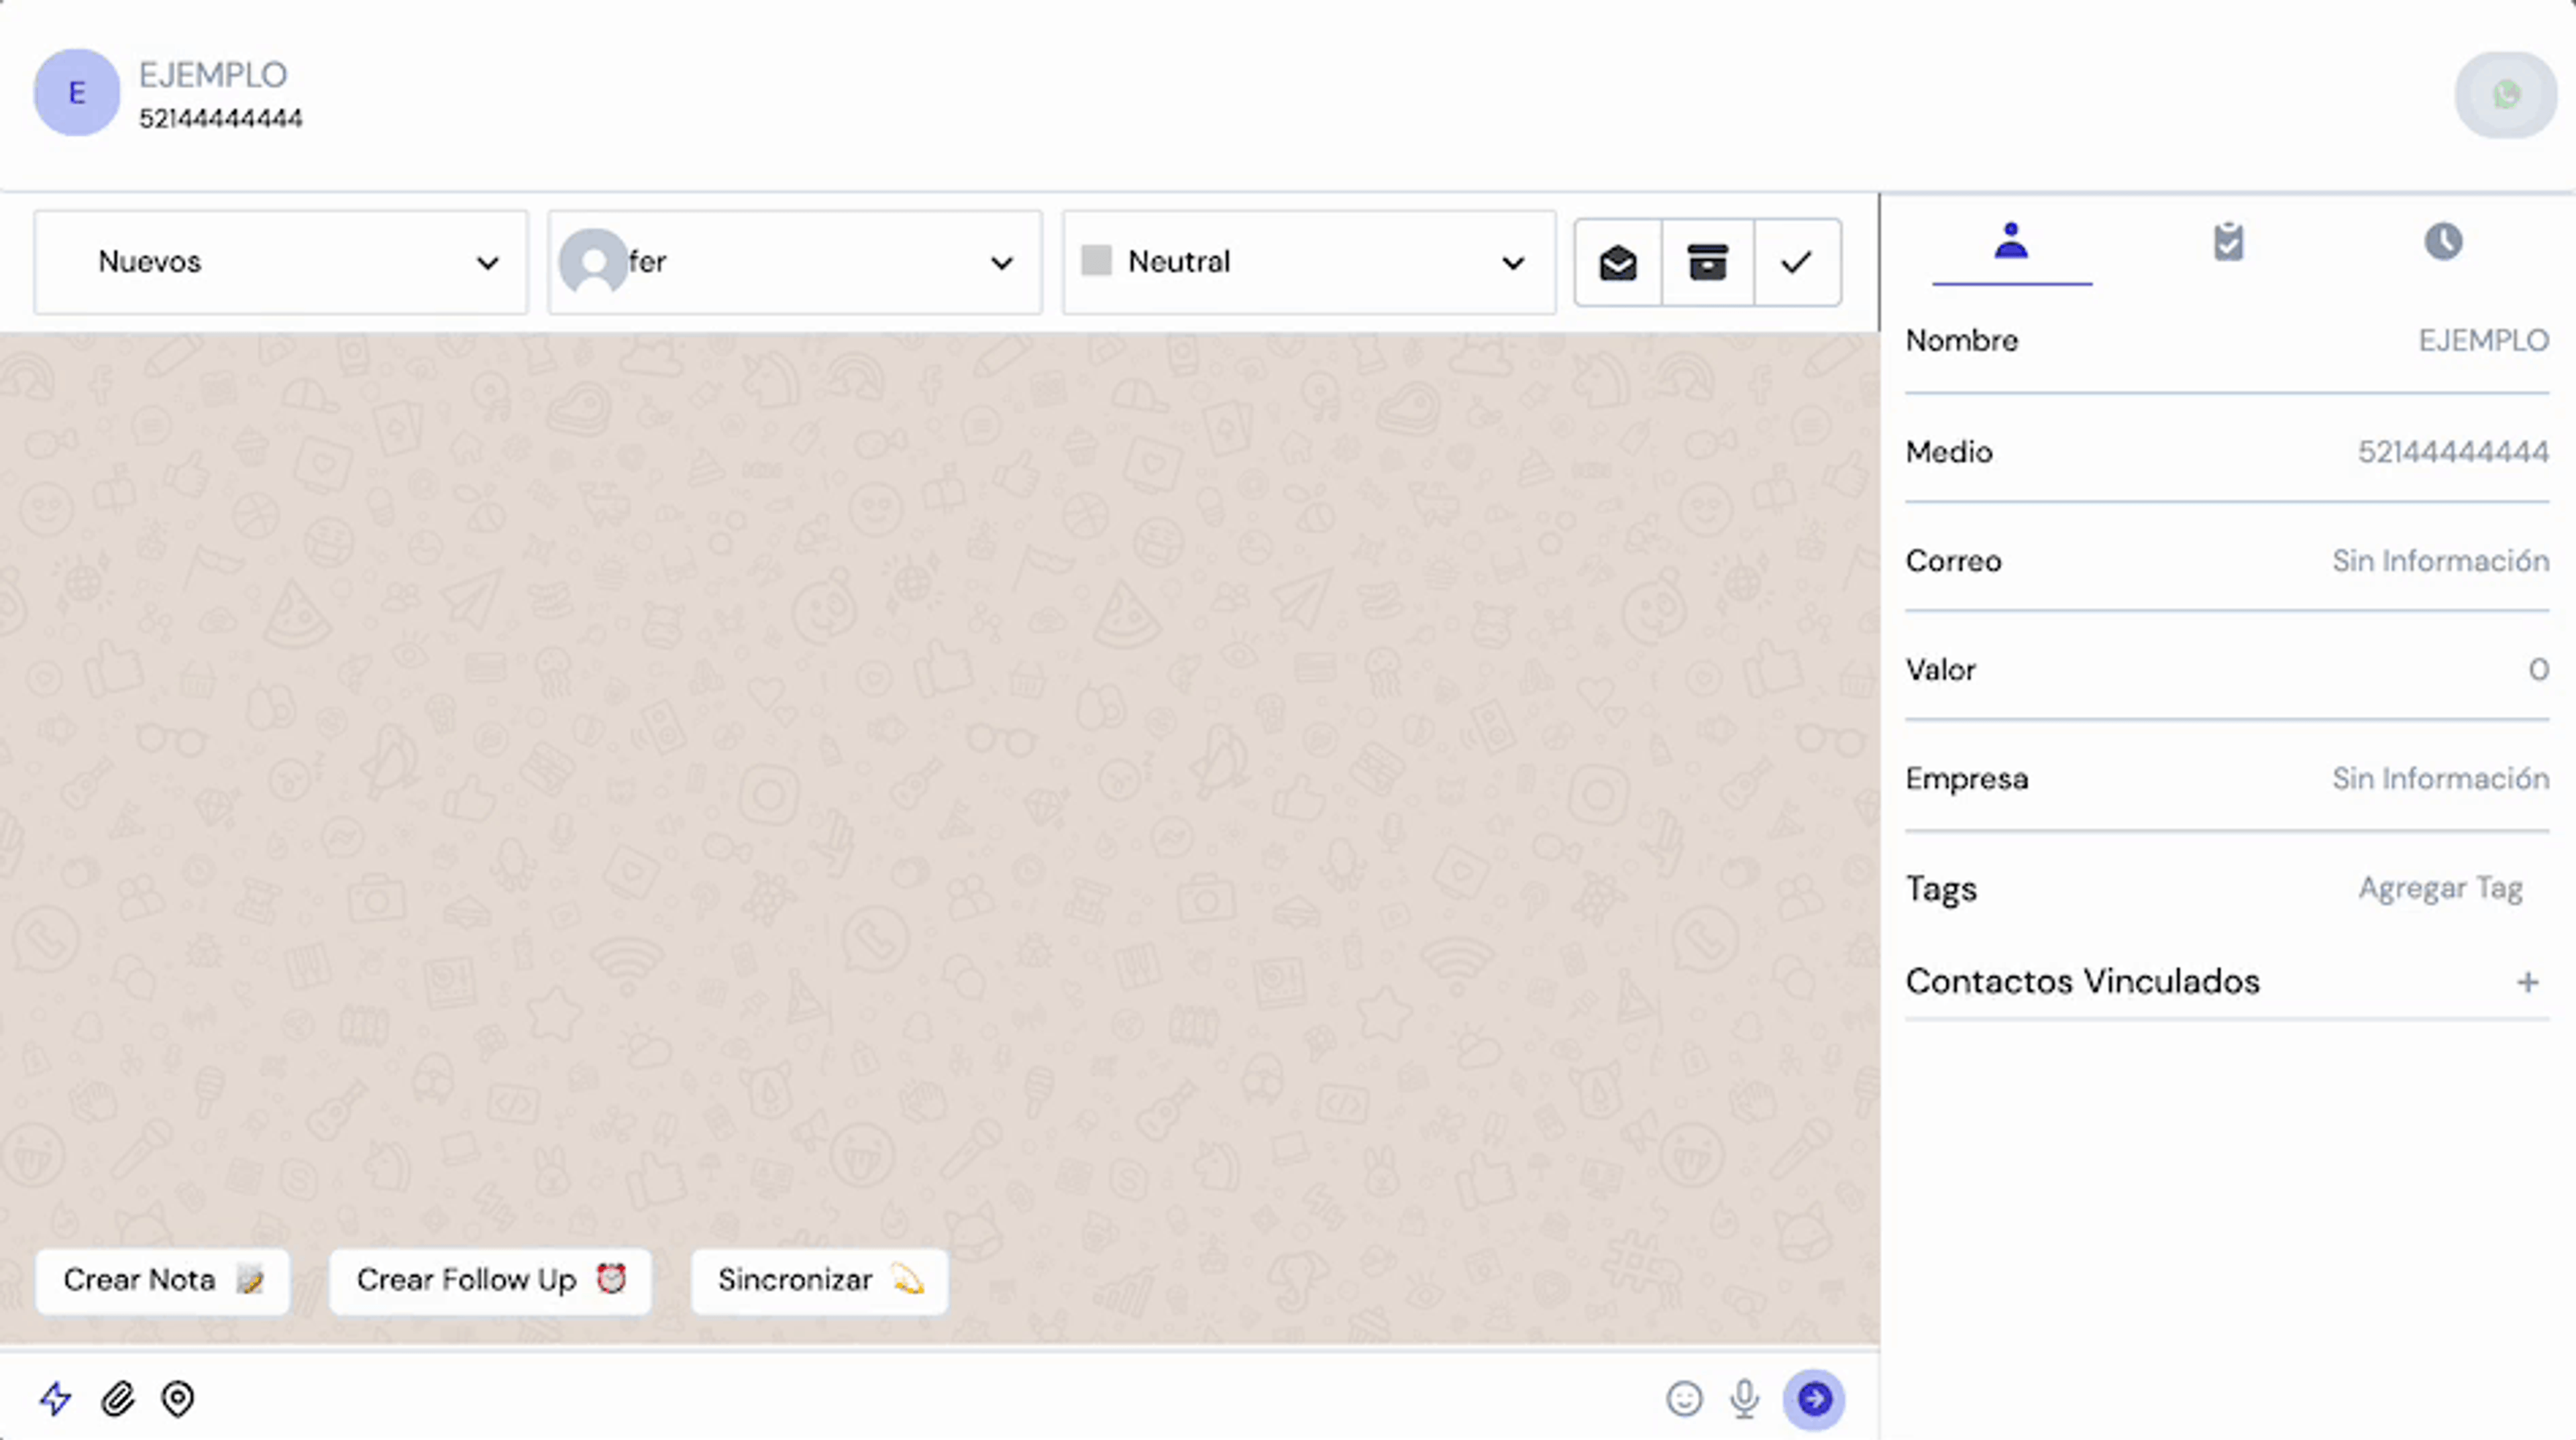The image size is (2576, 1440).
Task: Open quick replies with the lightning icon
Action: coord(55,1398)
